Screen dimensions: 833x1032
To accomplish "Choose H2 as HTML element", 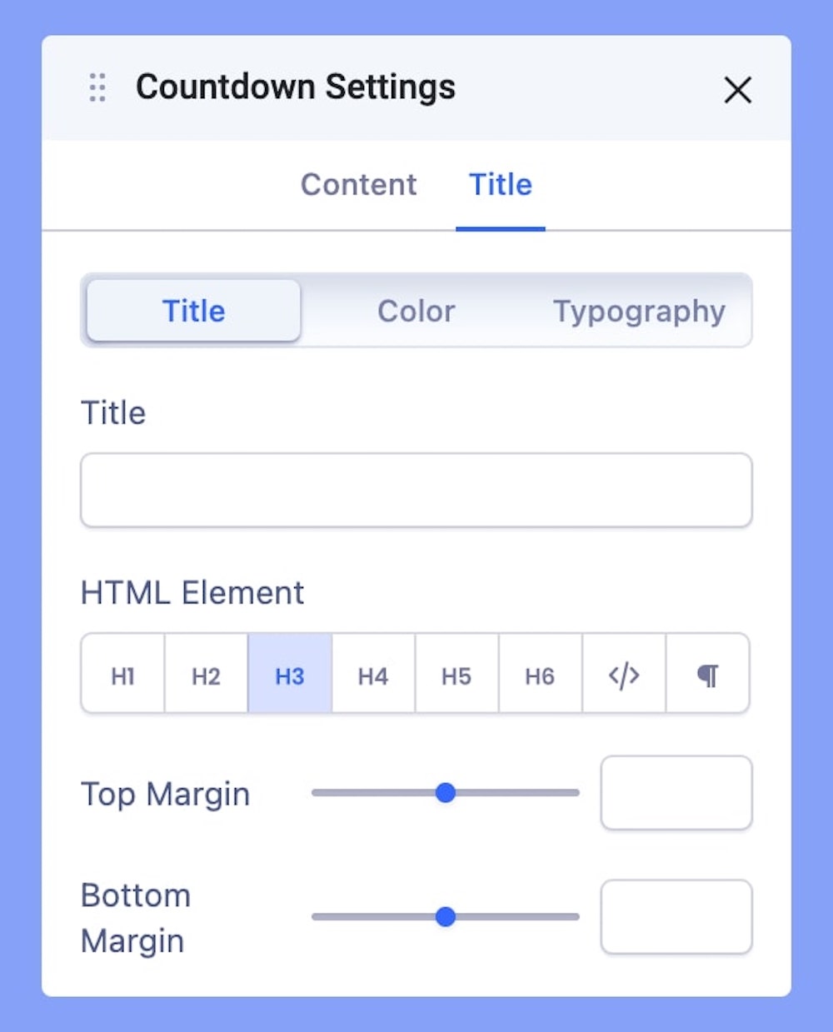I will tap(206, 676).
